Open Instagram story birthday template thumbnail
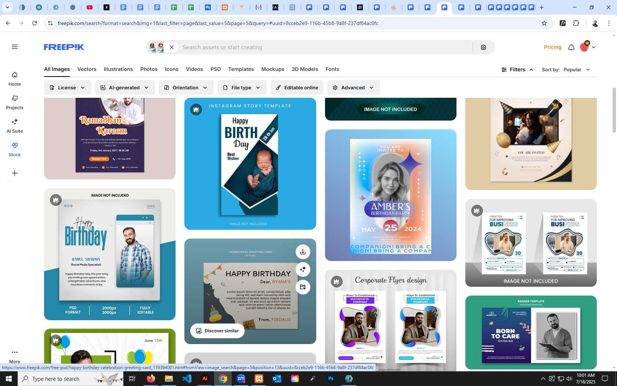Viewport: 617px width, 386px height. pos(250,164)
